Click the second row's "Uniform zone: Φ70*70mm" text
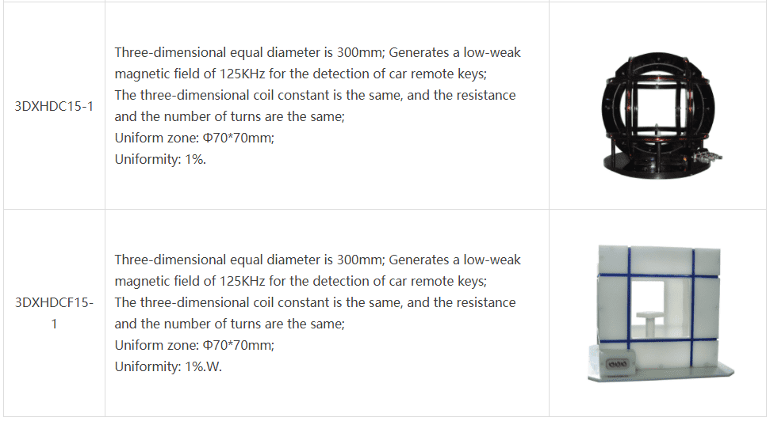Image resolution: width=770 pixels, height=421 pixels. pyautogui.click(x=194, y=345)
